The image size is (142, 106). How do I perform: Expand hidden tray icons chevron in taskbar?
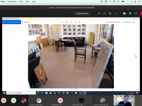(x=124, y=93)
